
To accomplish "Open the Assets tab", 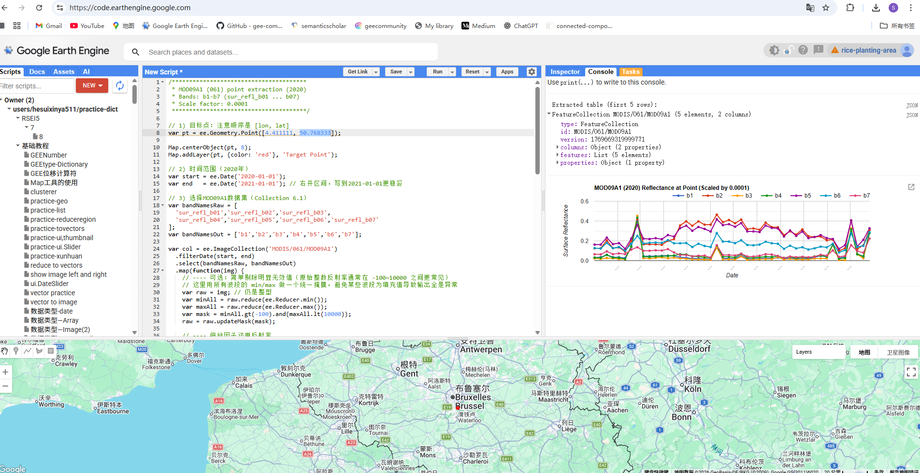I will [64, 72].
